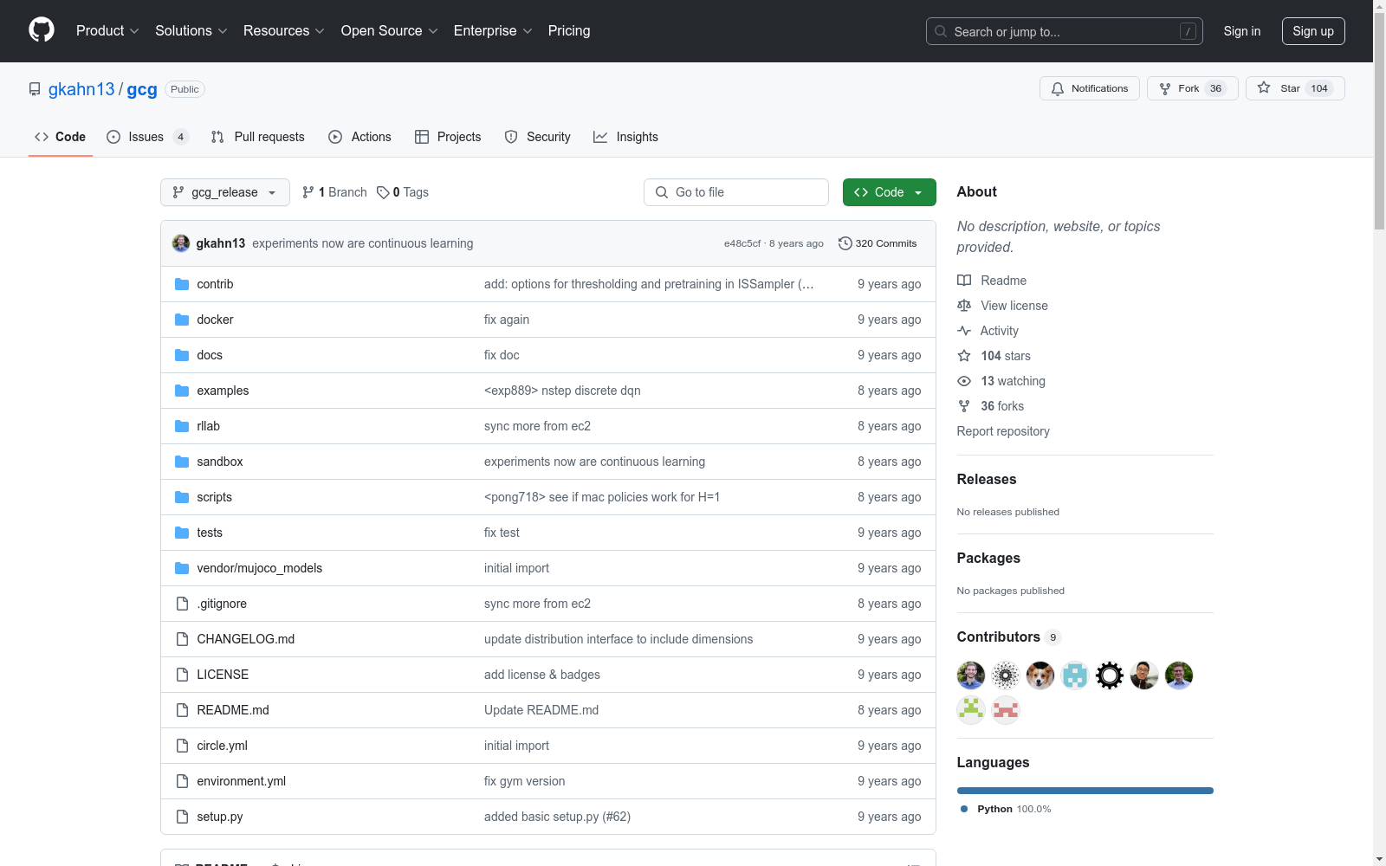Screen dimensions: 1386x866
Task: Click the vendor/mujoco_models folder icon
Action: (182, 568)
